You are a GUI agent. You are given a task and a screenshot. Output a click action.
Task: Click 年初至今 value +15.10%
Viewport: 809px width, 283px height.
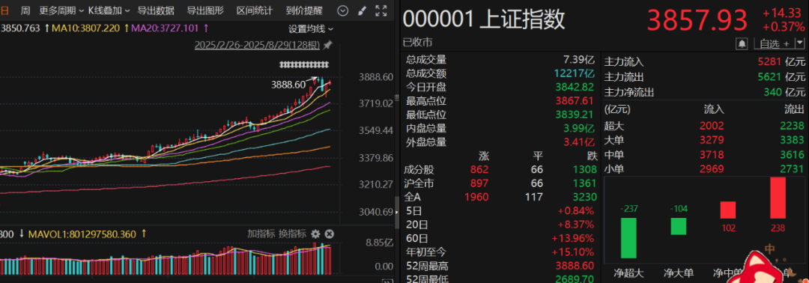pyautogui.click(x=573, y=252)
